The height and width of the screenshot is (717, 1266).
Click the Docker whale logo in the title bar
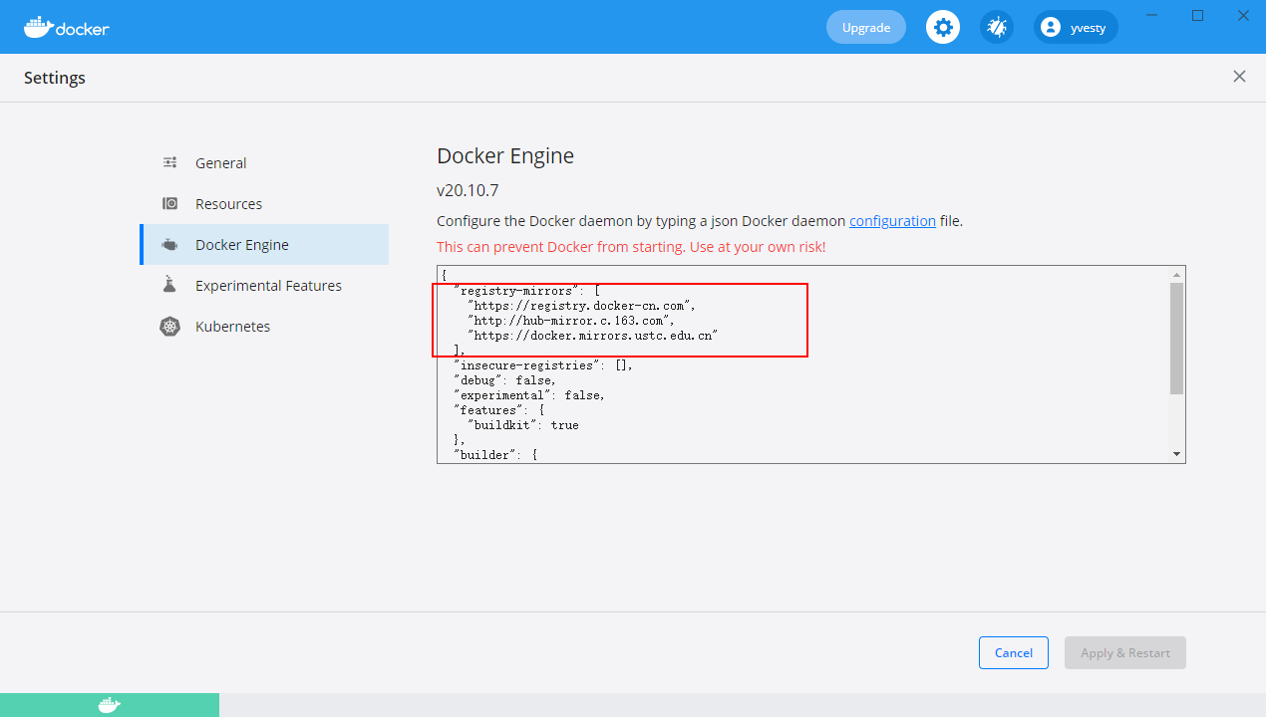(40, 27)
